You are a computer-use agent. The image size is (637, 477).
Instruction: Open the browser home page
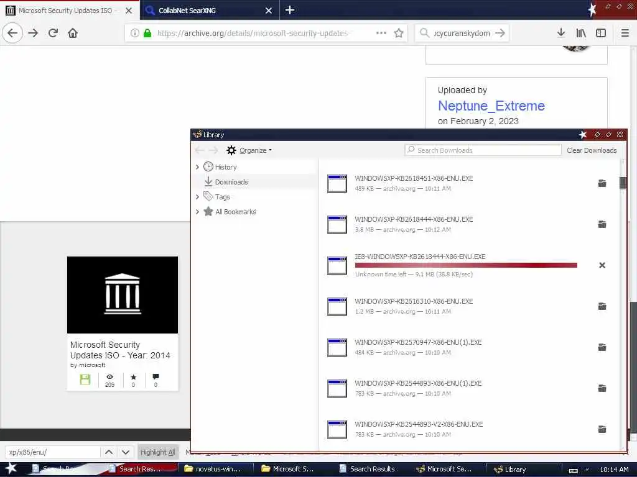coord(73,33)
